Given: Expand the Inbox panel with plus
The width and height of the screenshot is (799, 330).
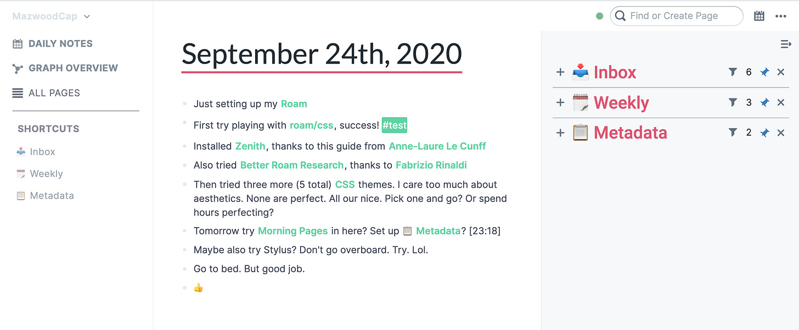Looking at the screenshot, I should coord(560,72).
